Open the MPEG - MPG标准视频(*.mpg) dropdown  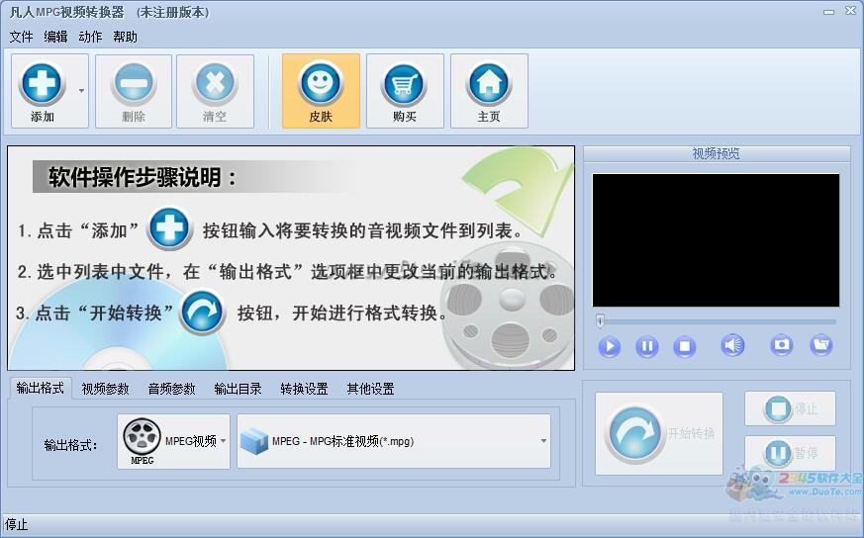pos(394,441)
